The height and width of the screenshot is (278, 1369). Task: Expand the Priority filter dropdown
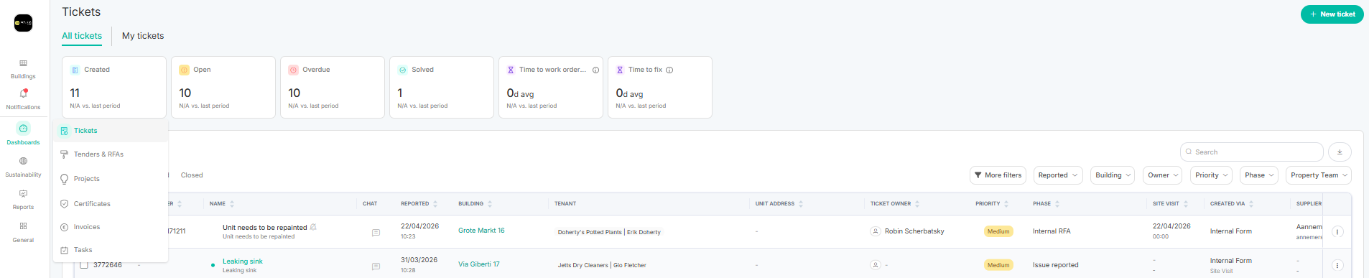1211,175
